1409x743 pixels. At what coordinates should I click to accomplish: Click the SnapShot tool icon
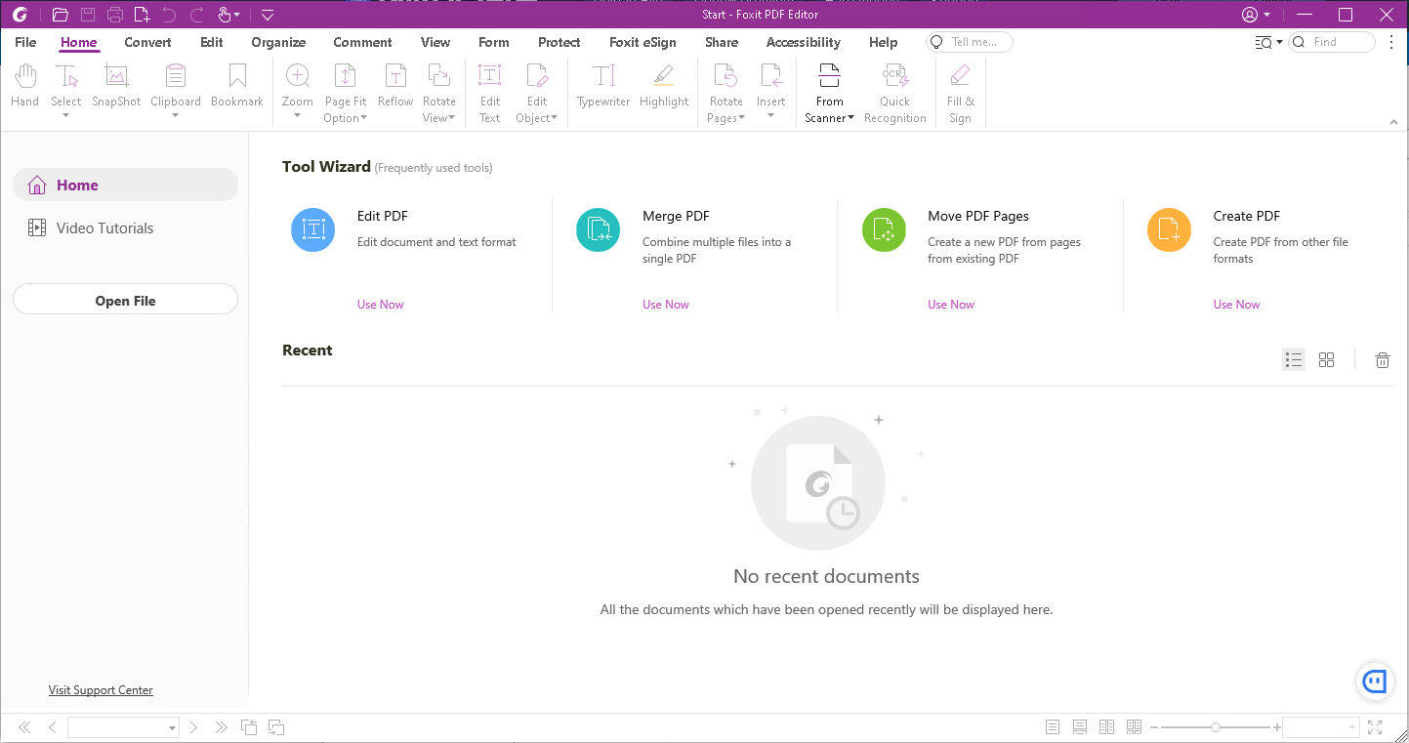[x=116, y=77]
